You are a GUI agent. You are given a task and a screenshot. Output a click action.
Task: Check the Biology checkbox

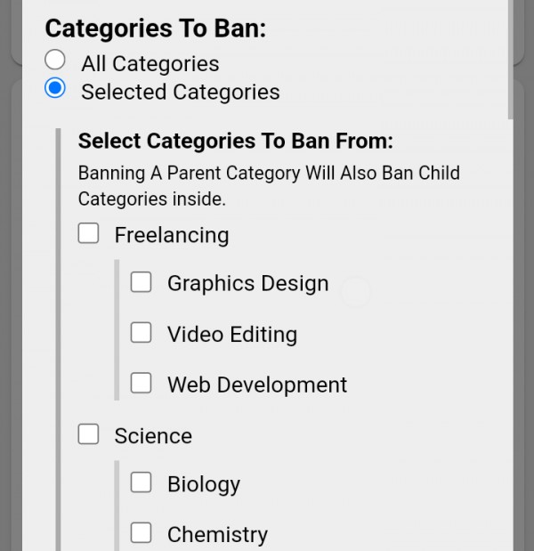[142, 482]
